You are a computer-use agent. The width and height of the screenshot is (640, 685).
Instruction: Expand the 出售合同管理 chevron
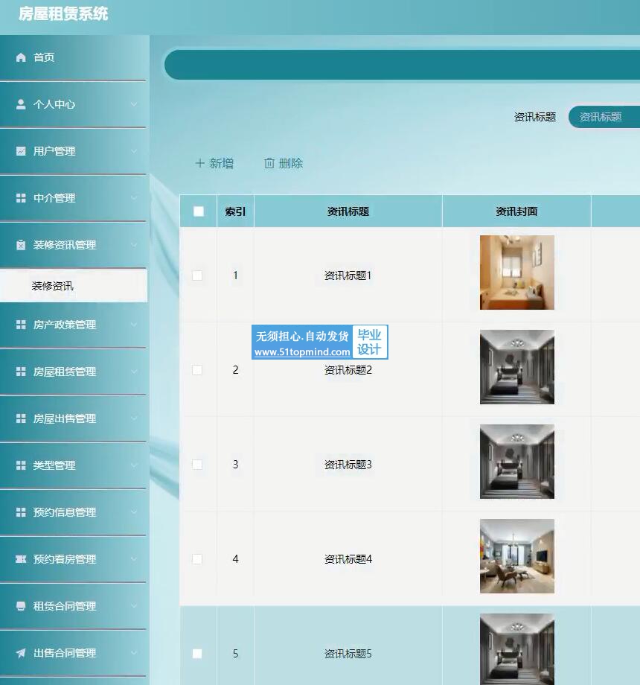tap(134, 653)
